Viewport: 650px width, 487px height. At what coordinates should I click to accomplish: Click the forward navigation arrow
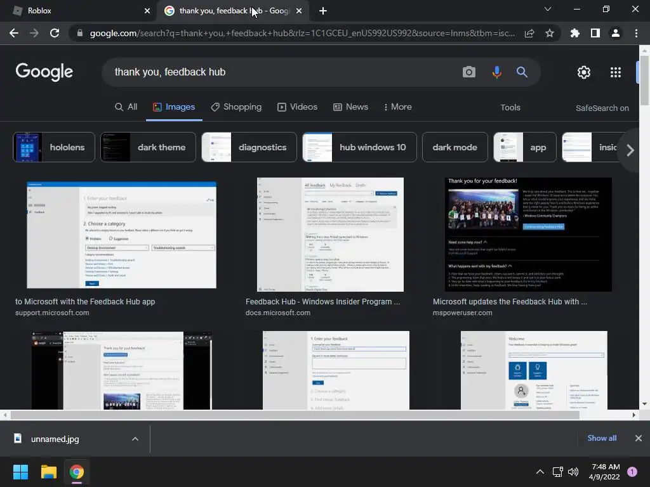click(x=34, y=33)
